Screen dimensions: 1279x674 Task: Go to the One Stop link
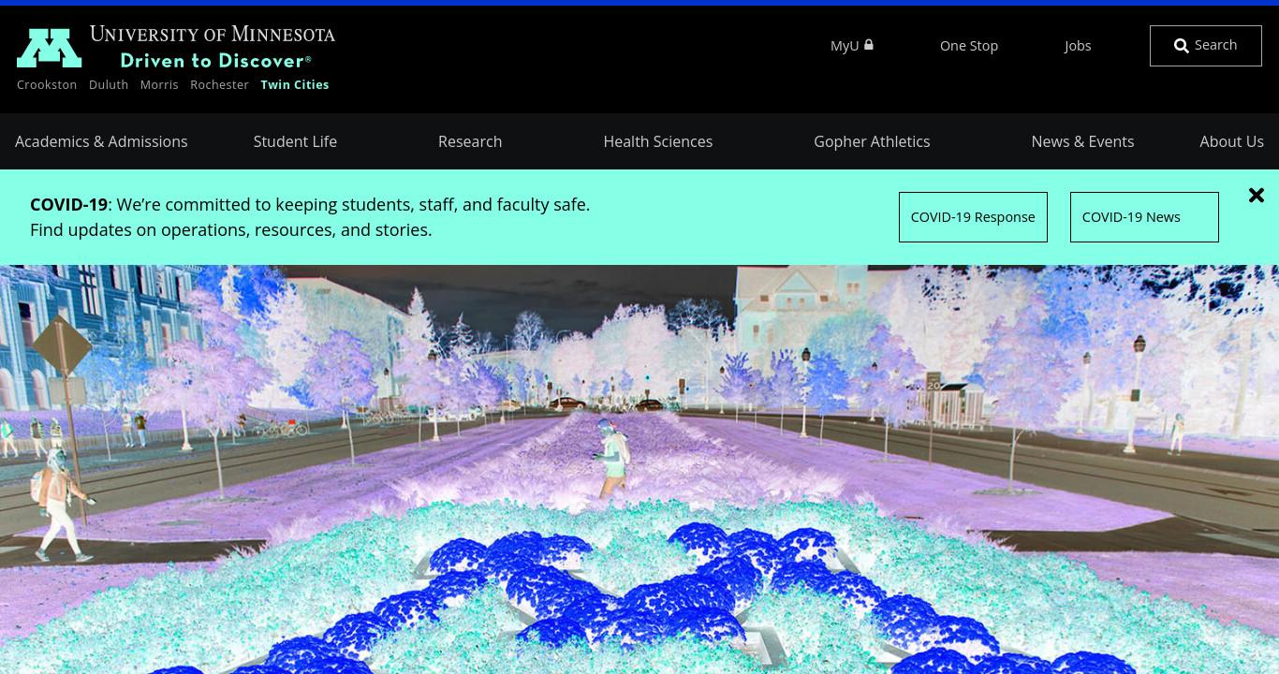[x=969, y=46]
